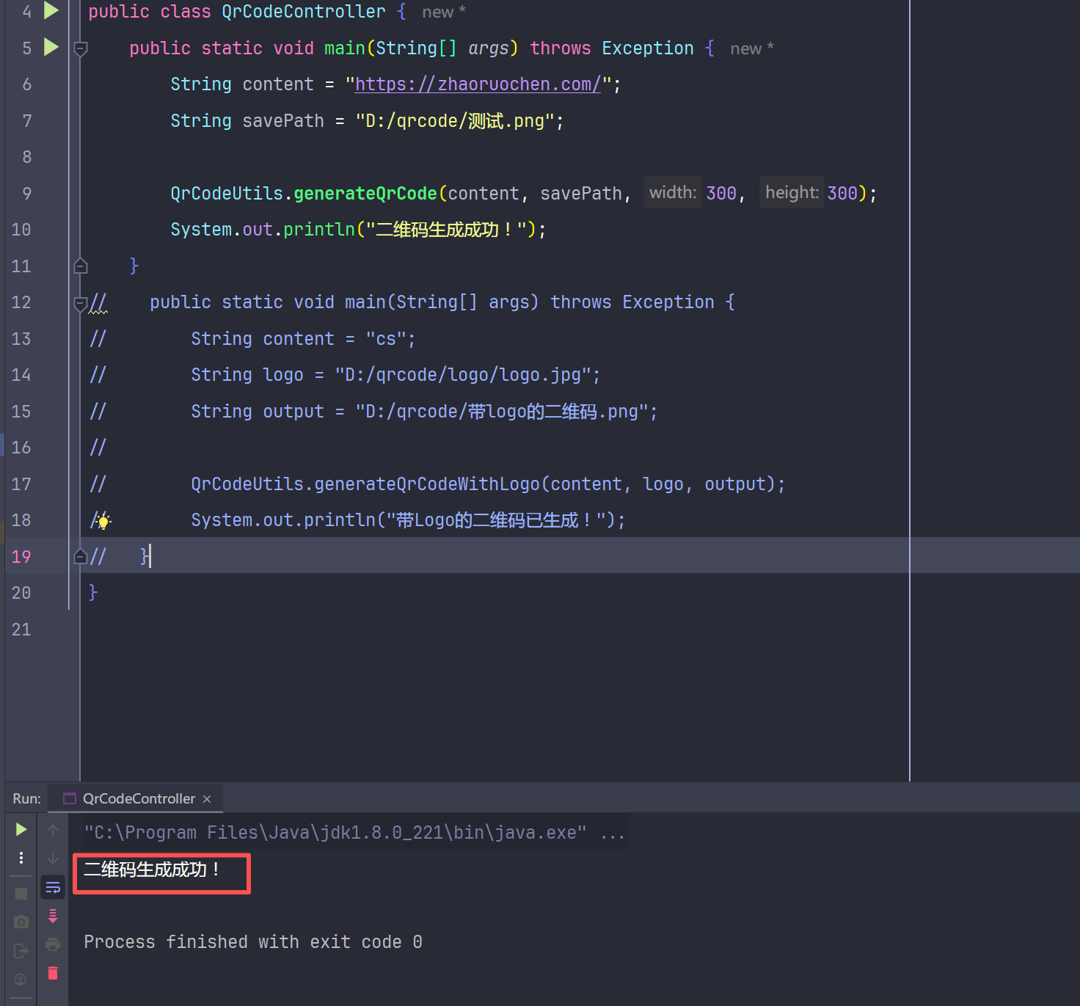
Task: Collapse the main method fold marker on line 5
Action: (x=81, y=49)
